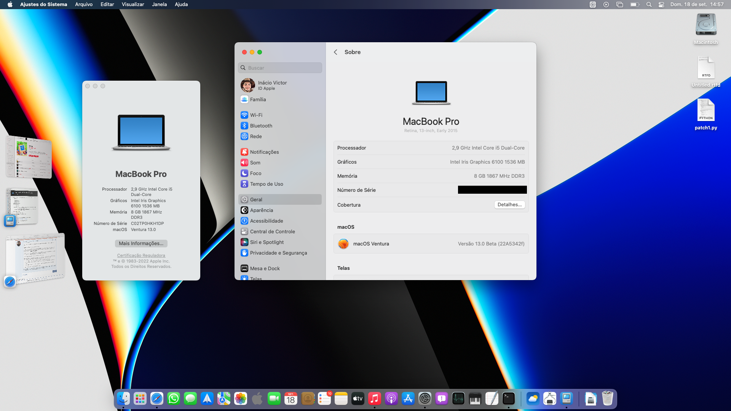This screenshot has height=411, width=731.
Task: Open Privacidade e Segurança settings
Action: click(278, 253)
